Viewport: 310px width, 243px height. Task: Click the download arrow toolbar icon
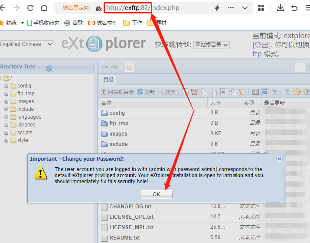(x=274, y=92)
